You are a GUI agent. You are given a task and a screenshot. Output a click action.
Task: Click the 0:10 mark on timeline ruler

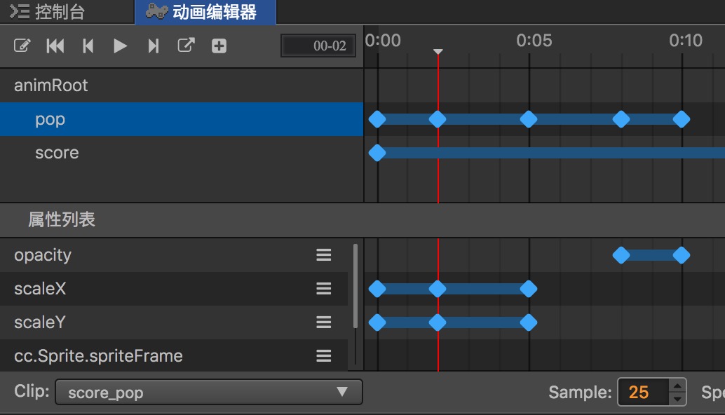(x=686, y=41)
